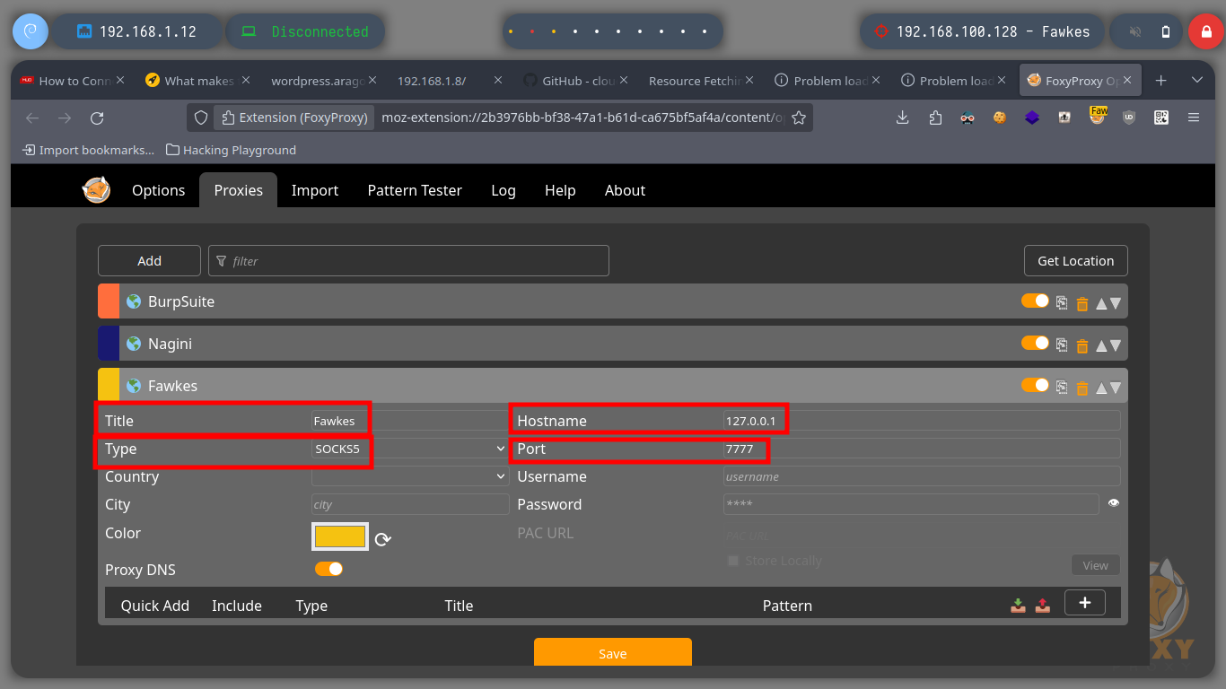
Task: Turn off the Proxy DNS switch
Action: pyautogui.click(x=328, y=569)
